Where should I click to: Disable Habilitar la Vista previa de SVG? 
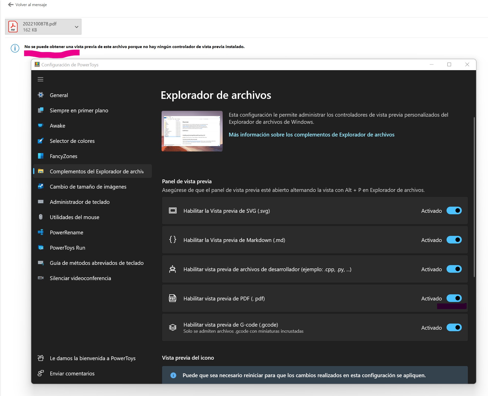pyautogui.click(x=454, y=210)
